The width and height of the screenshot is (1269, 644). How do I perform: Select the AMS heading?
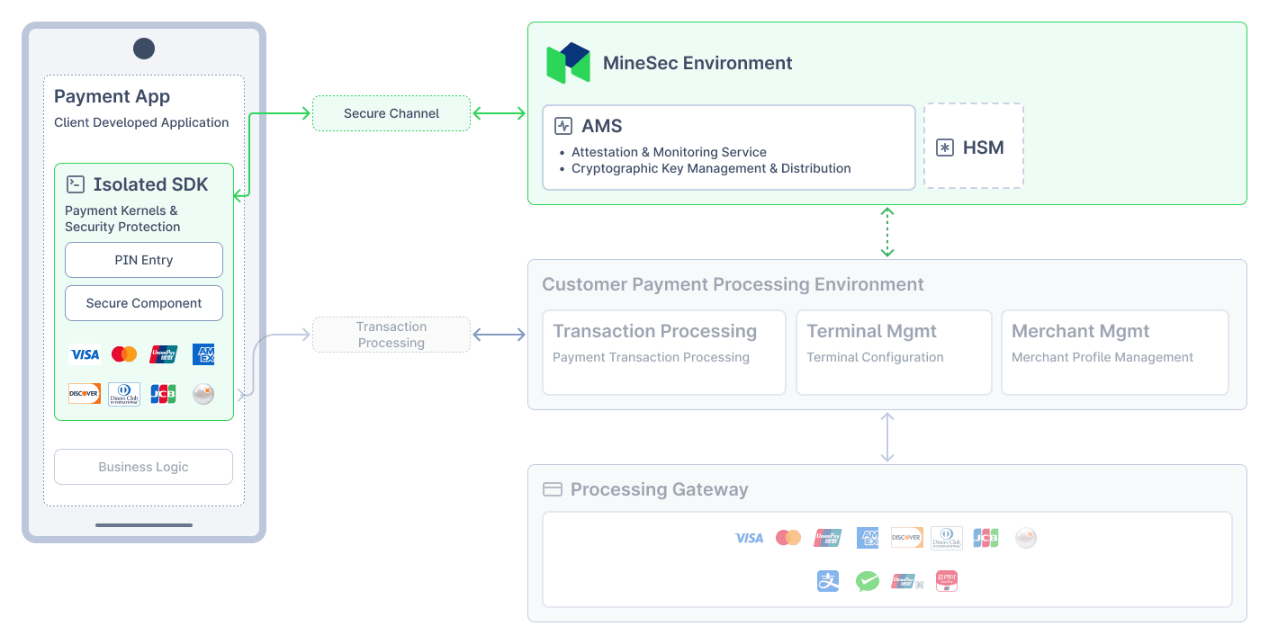[602, 127]
